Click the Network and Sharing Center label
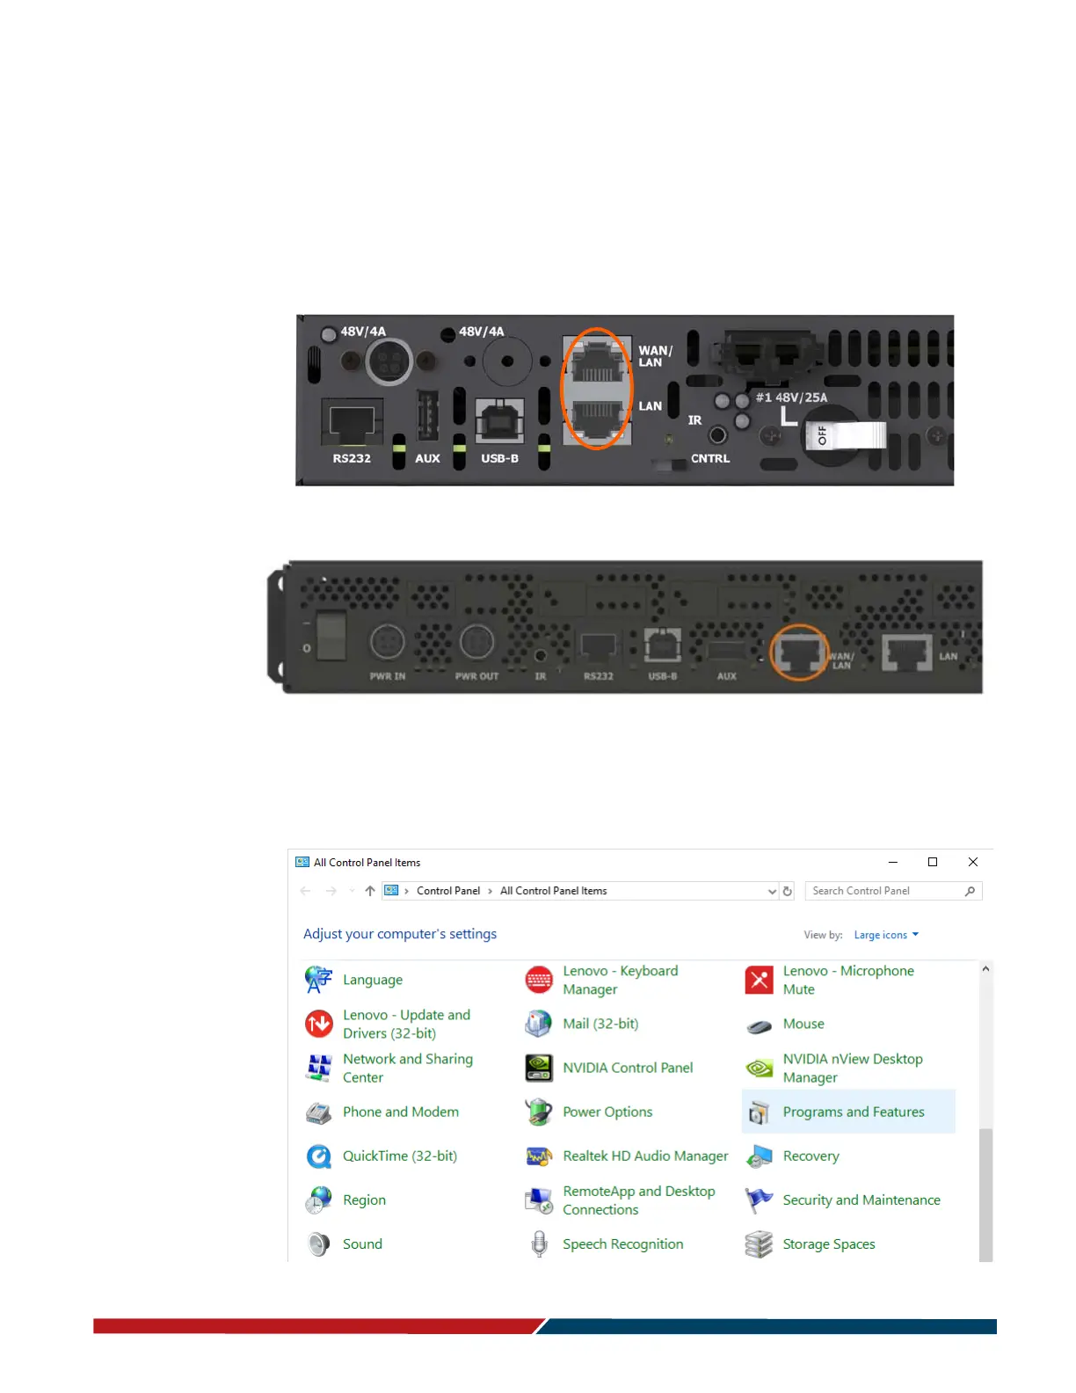 (x=408, y=1068)
